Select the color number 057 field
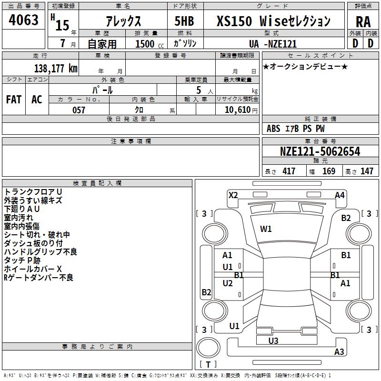This screenshot has width=381, height=381. [x=79, y=110]
